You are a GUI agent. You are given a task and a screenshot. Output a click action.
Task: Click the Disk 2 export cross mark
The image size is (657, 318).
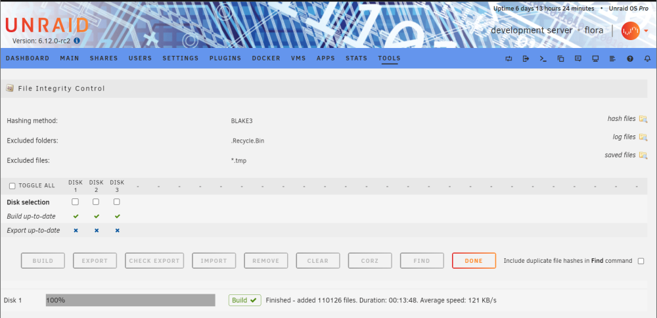tap(97, 231)
